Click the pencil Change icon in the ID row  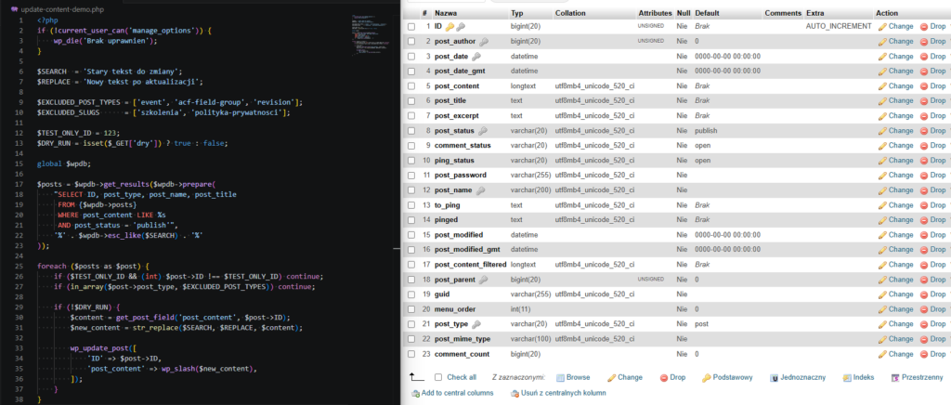point(882,27)
